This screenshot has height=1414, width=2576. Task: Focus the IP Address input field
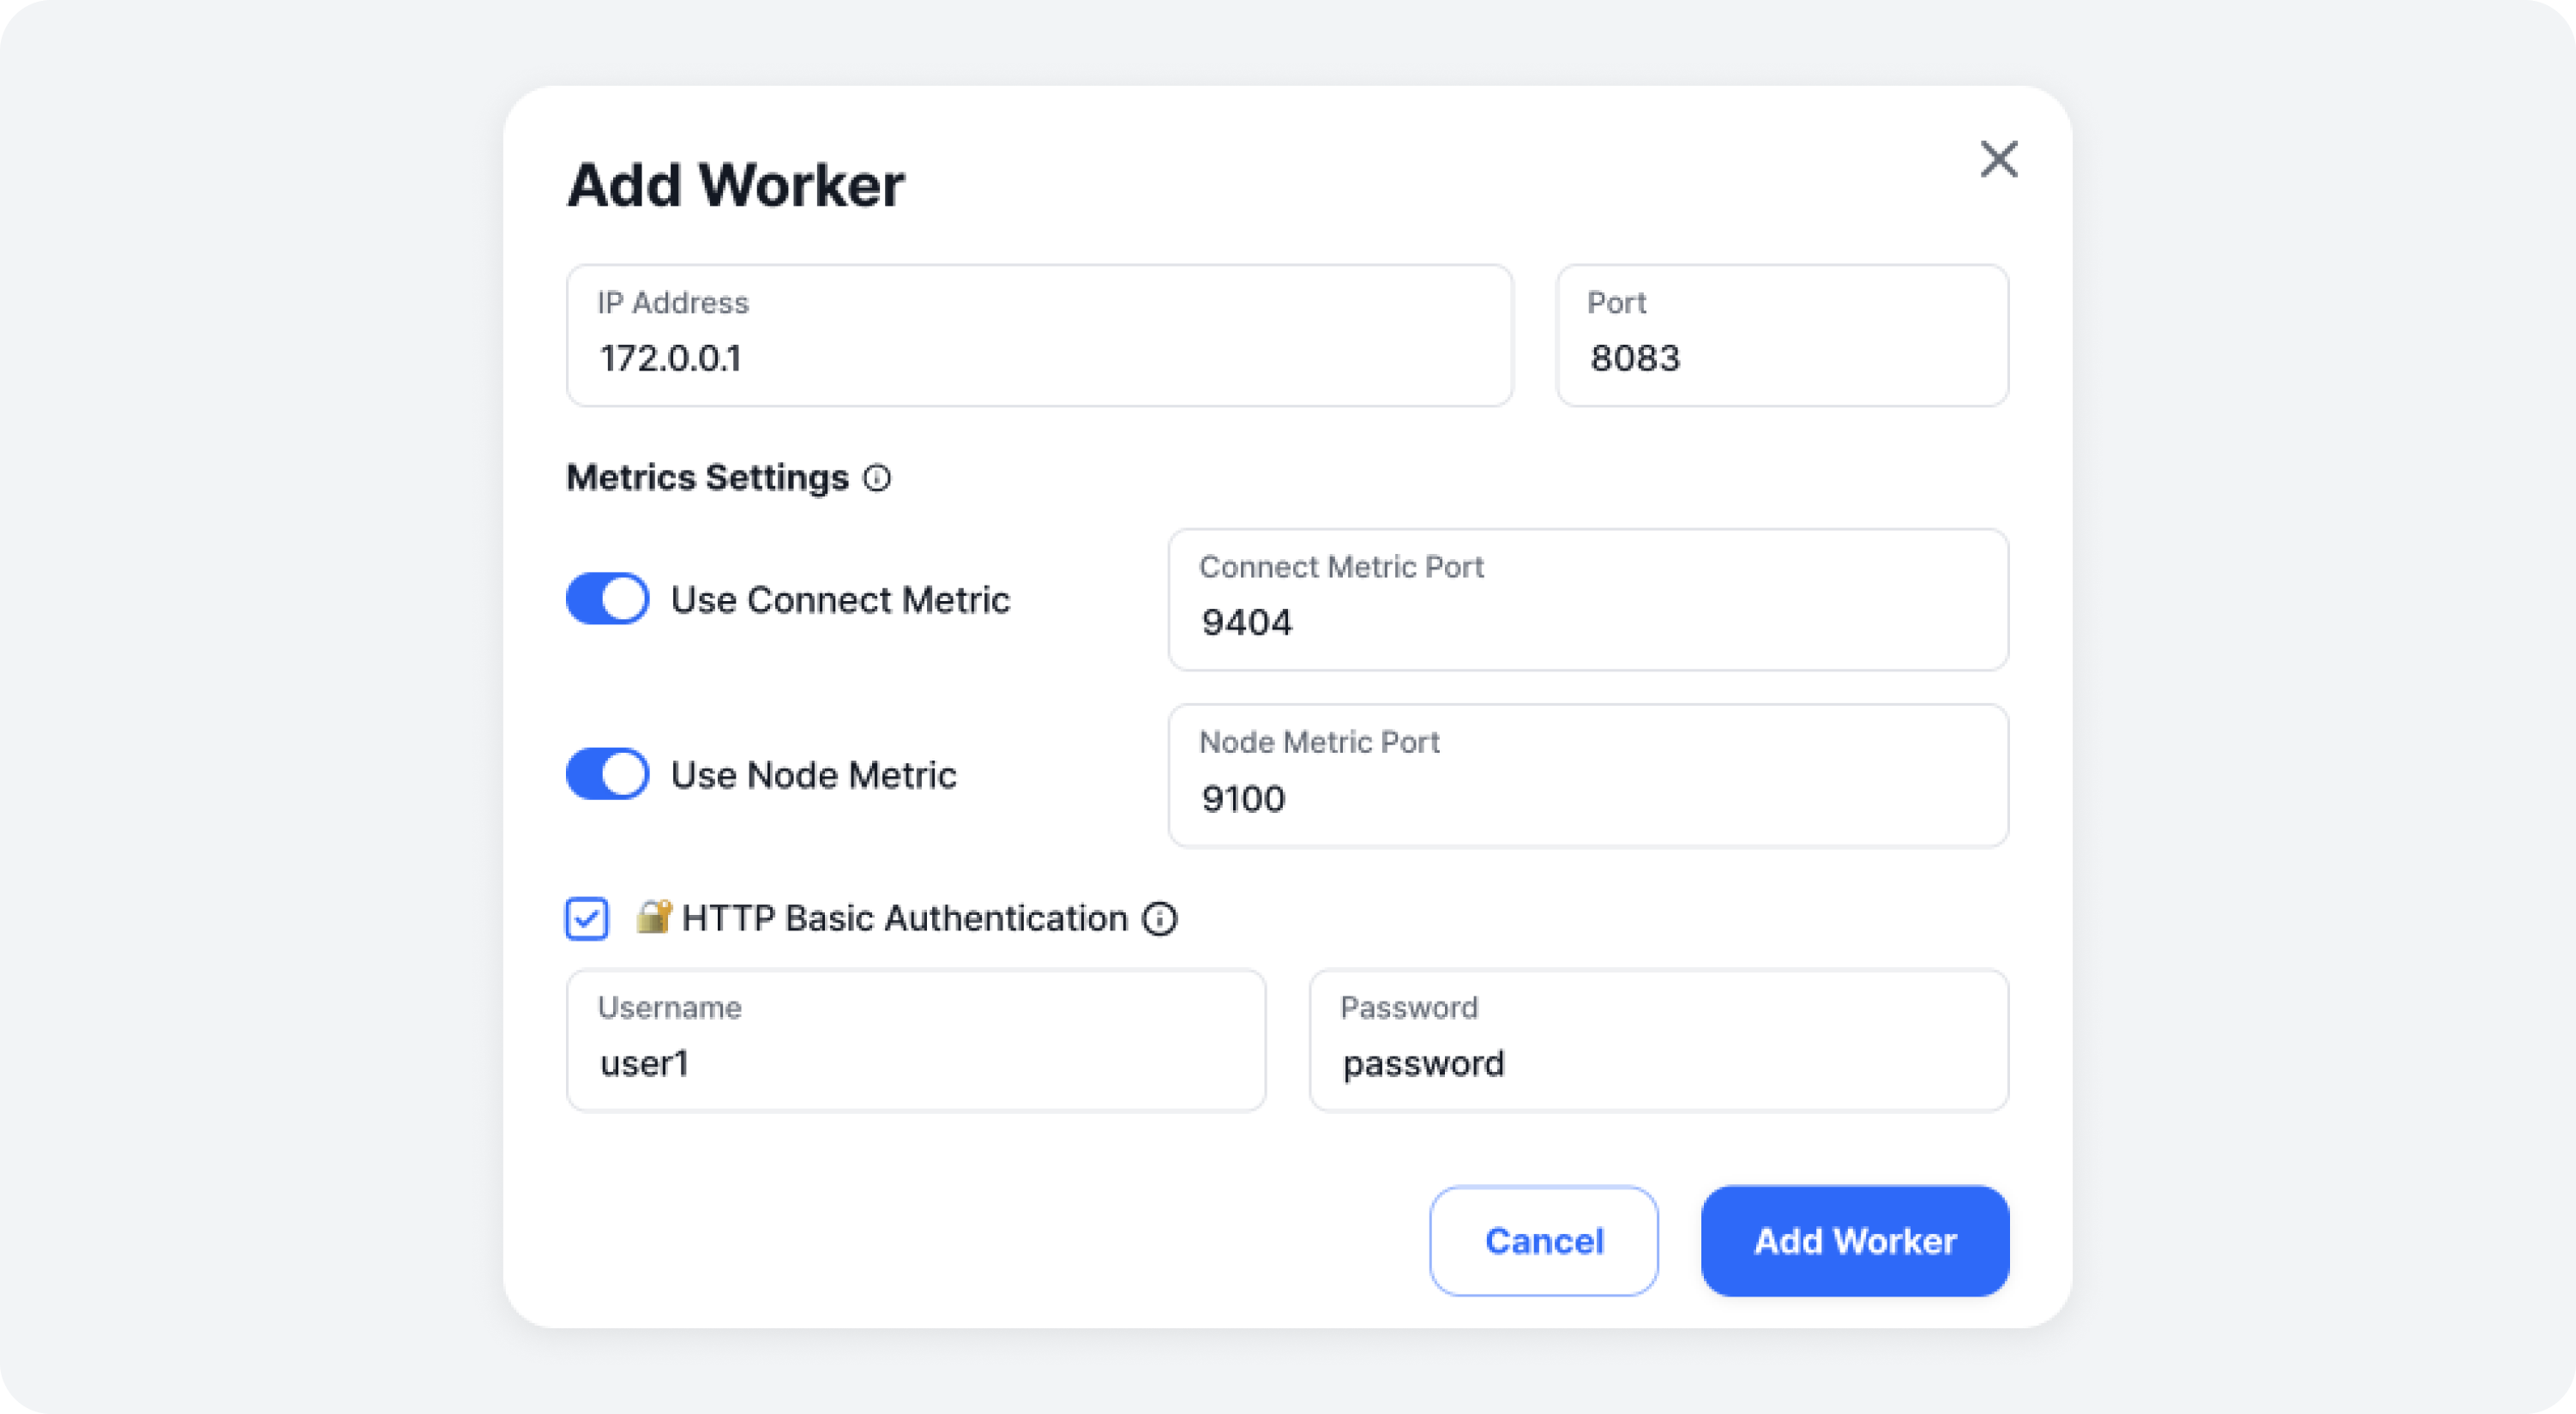pyautogui.click(x=1039, y=336)
